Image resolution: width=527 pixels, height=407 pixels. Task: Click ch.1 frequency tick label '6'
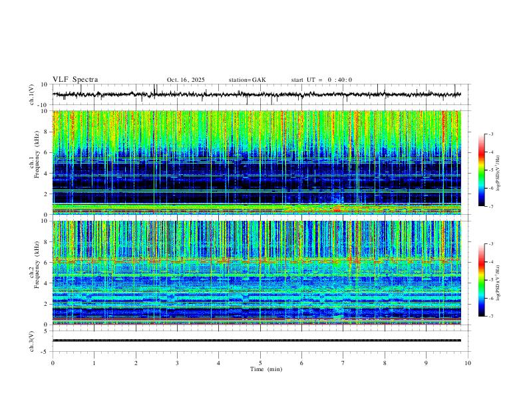pyautogui.click(x=47, y=152)
